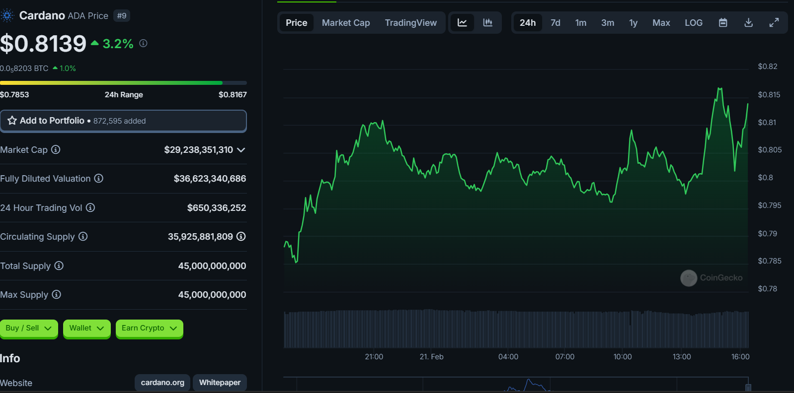Open info icon after 35,925,881,809 value
The height and width of the screenshot is (393, 794).
(x=241, y=236)
